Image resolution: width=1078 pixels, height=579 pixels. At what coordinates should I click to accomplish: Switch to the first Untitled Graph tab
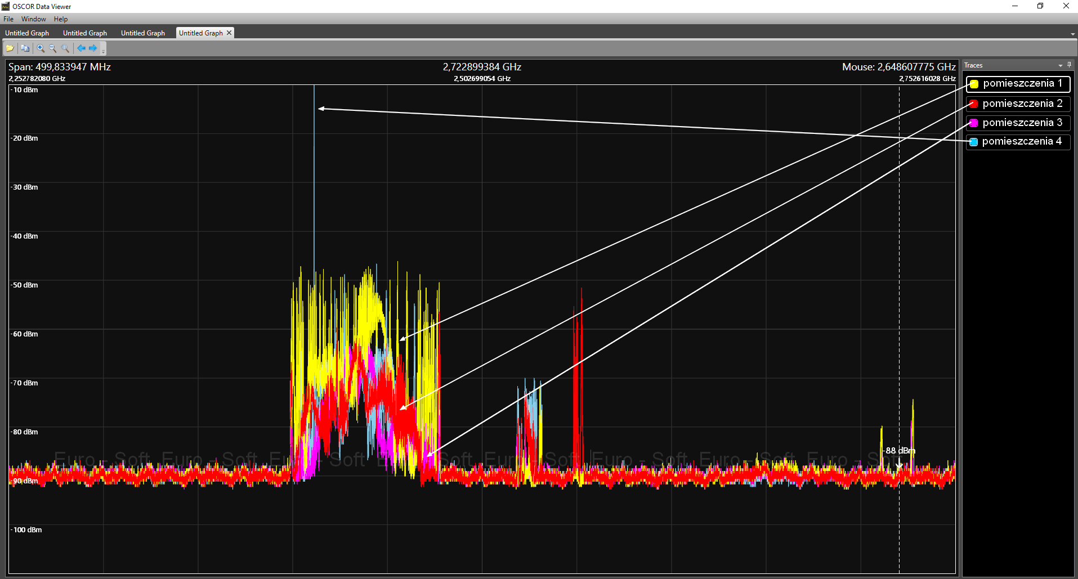(x=27, y=33)
